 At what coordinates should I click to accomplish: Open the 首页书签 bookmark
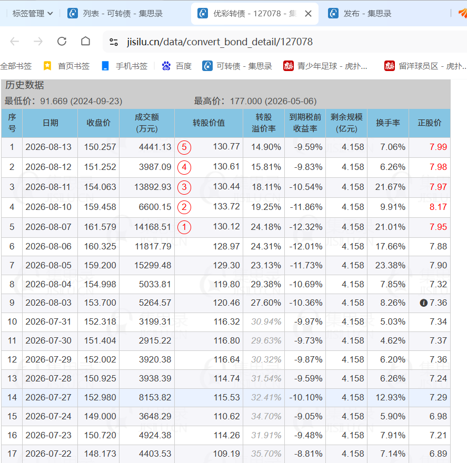click(x=66, y=66)
